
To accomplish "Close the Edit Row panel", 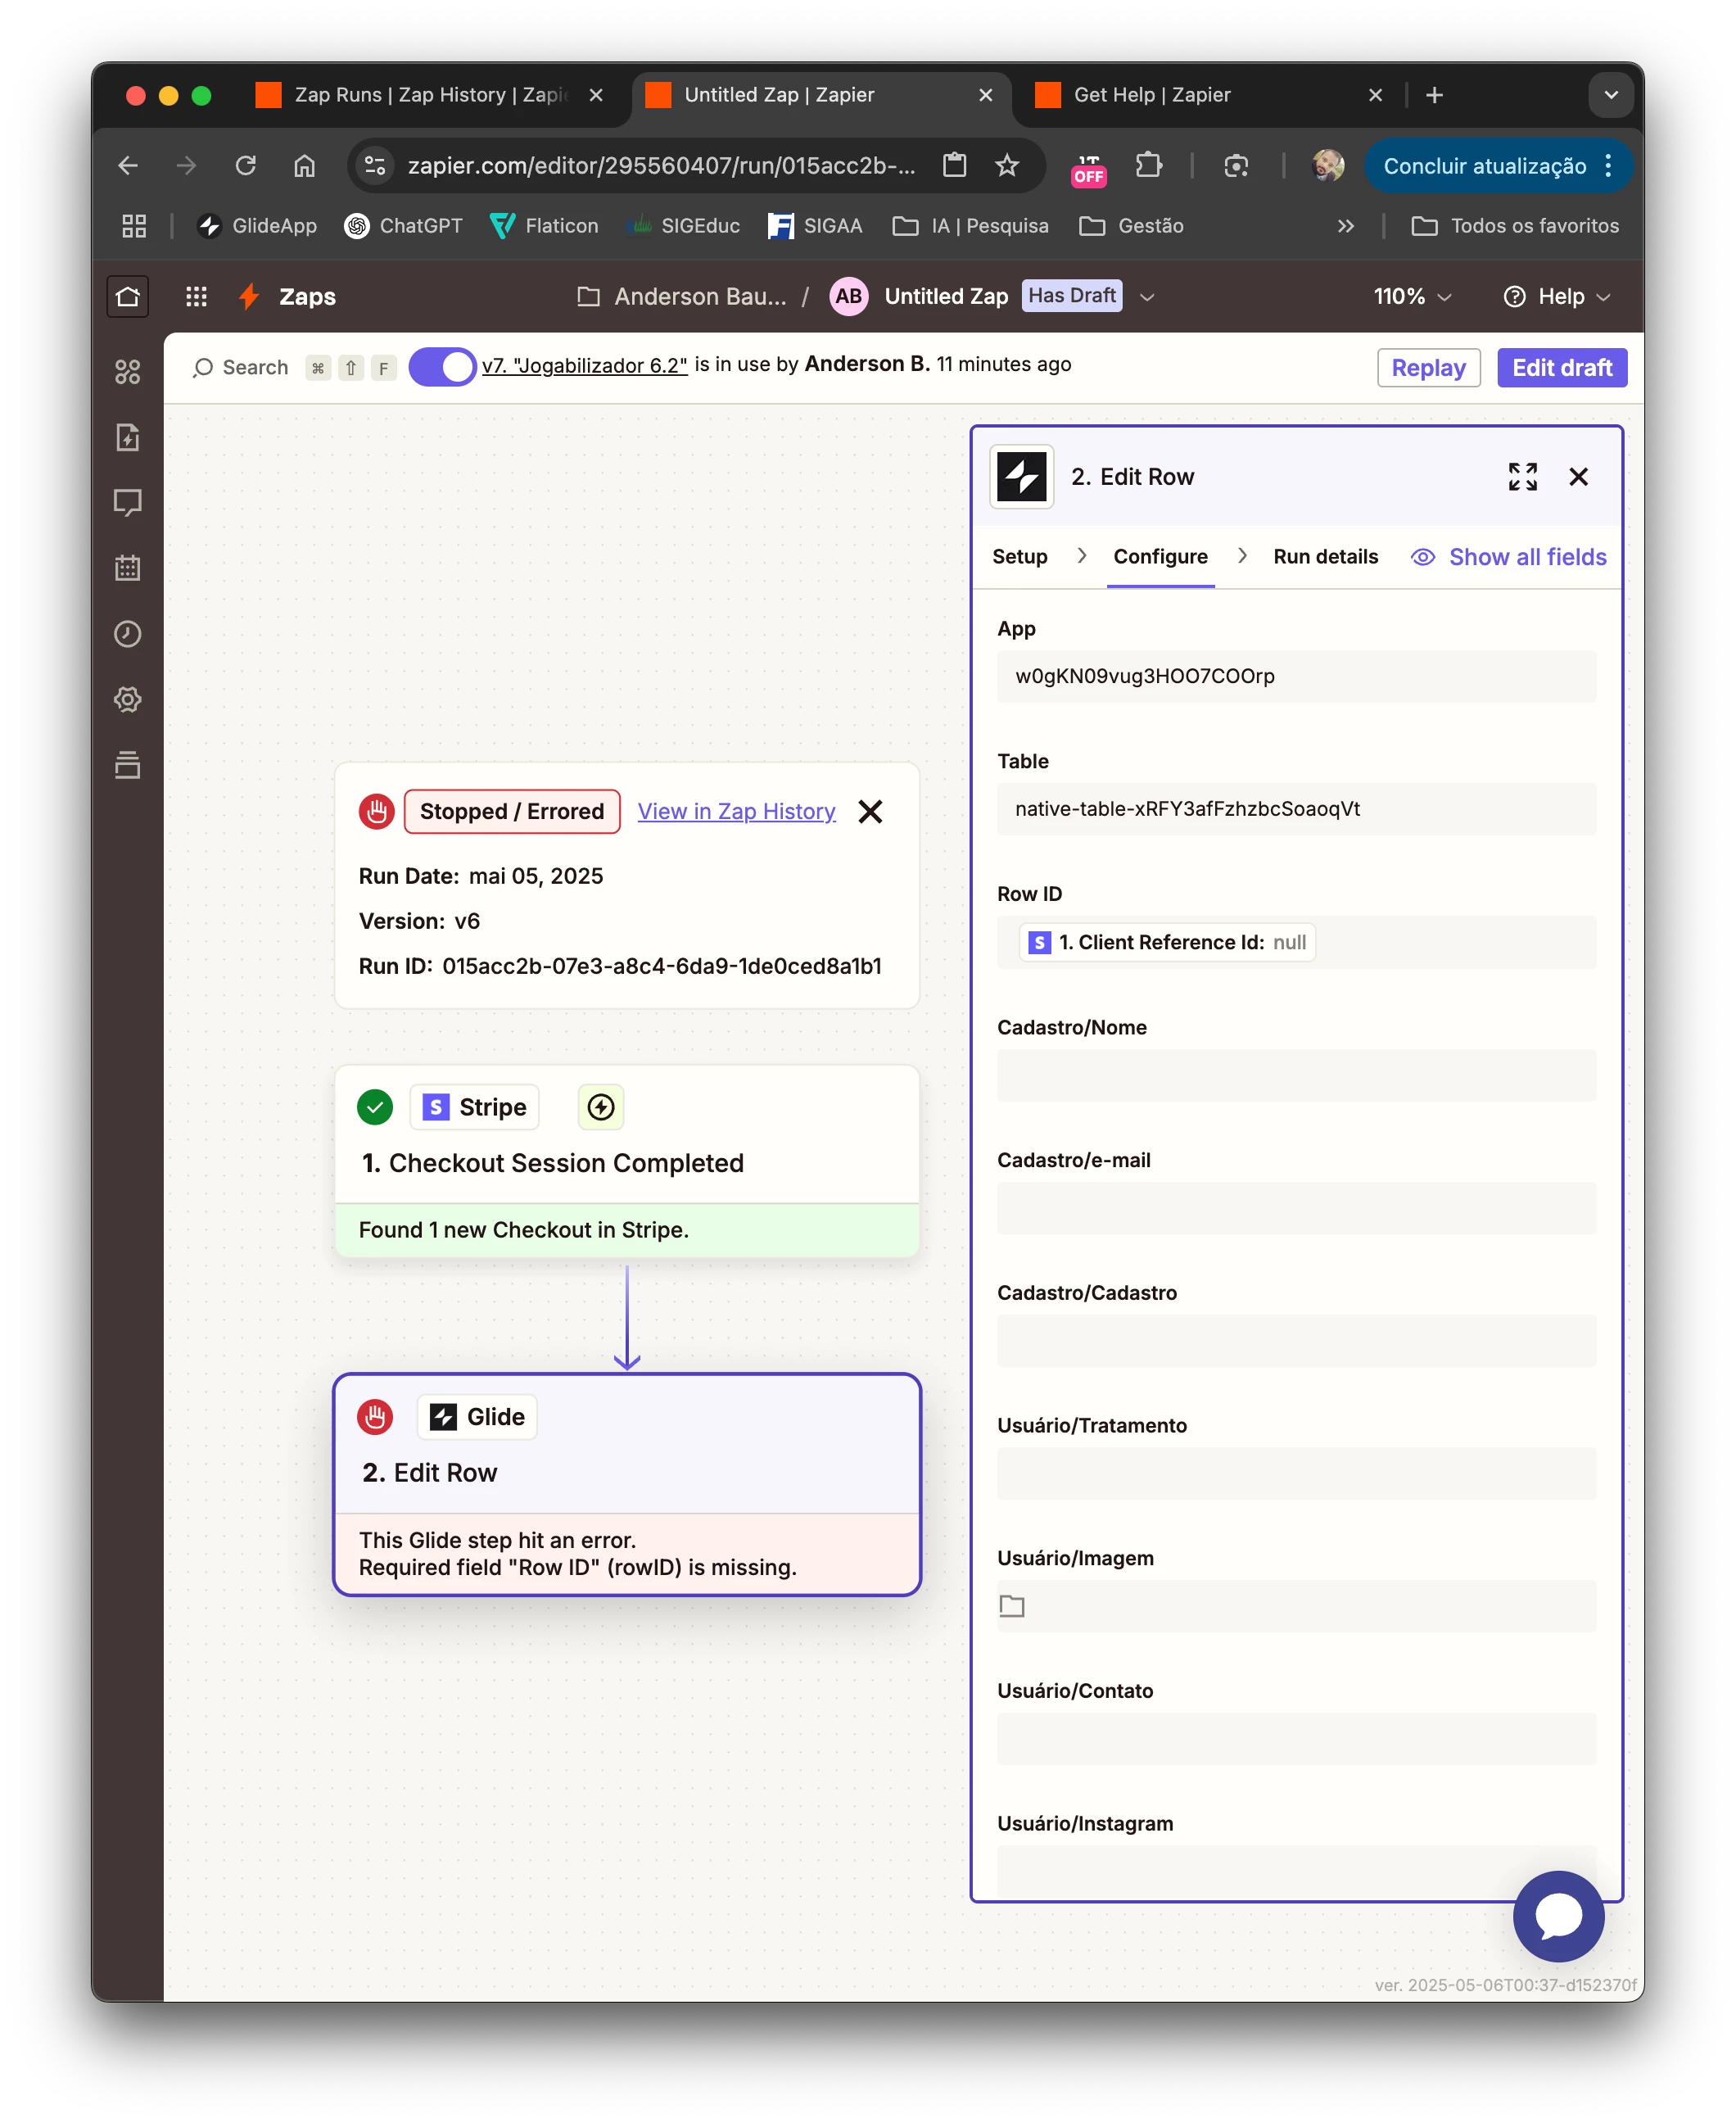I will 1578,477.
